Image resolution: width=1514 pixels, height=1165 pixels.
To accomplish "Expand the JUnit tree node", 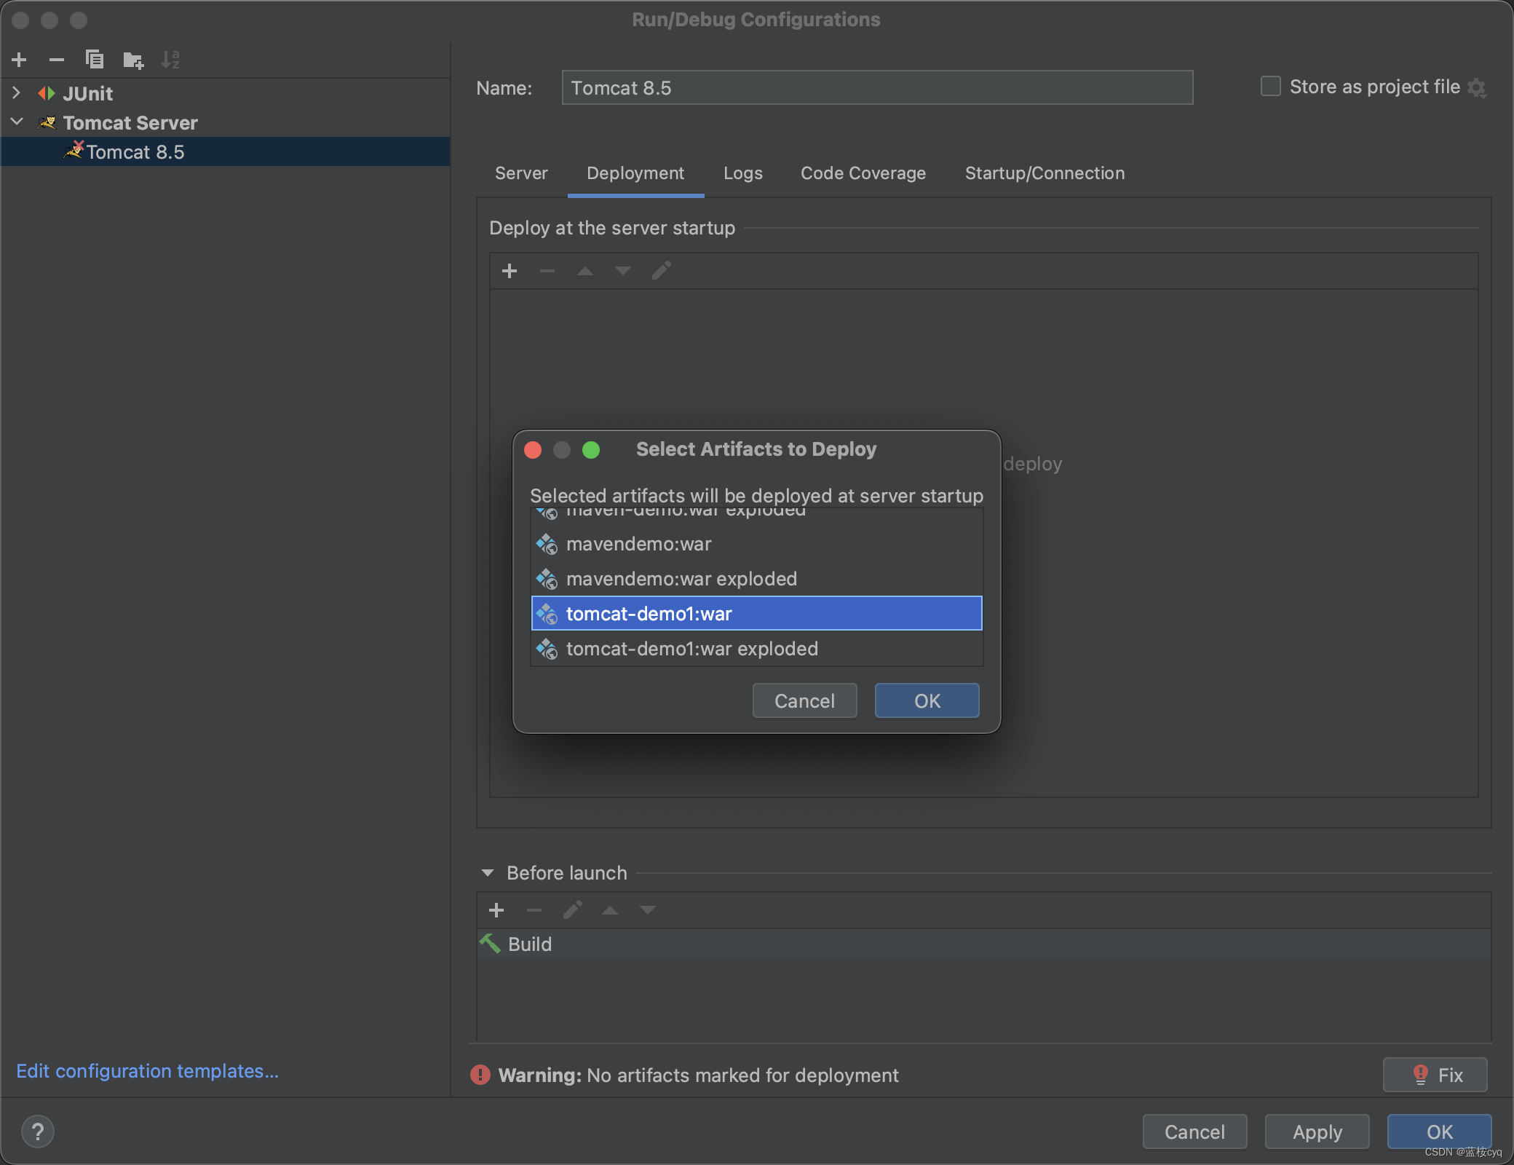I will pyautogui.click(x=17, y=93).
